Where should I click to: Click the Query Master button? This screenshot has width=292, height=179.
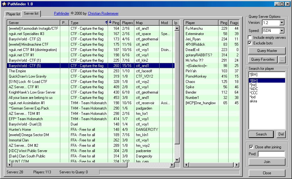click(267, 51)
